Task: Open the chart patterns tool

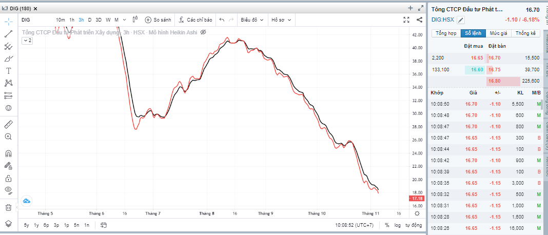Action: (9, 83)
